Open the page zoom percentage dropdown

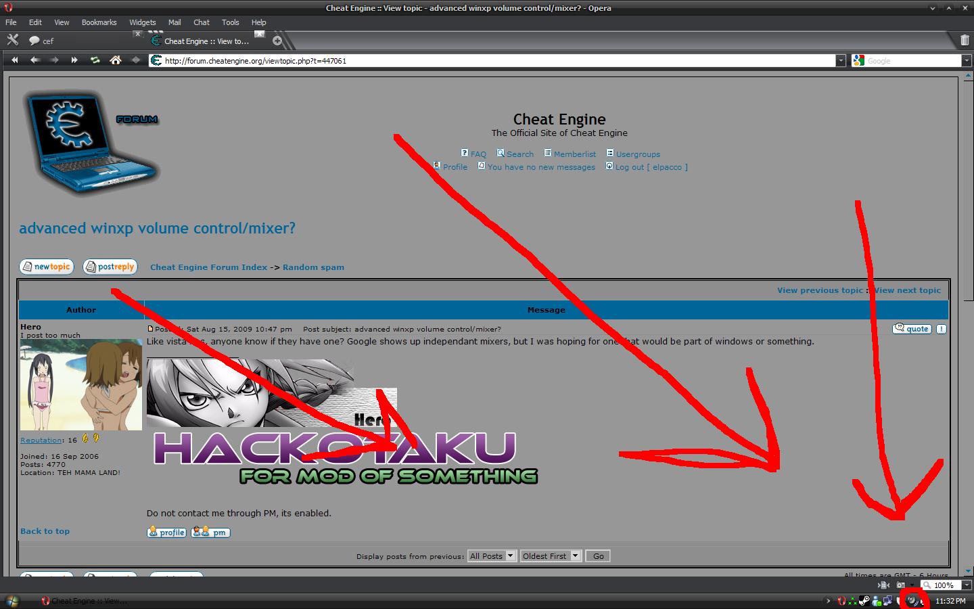tap(967, 585)
